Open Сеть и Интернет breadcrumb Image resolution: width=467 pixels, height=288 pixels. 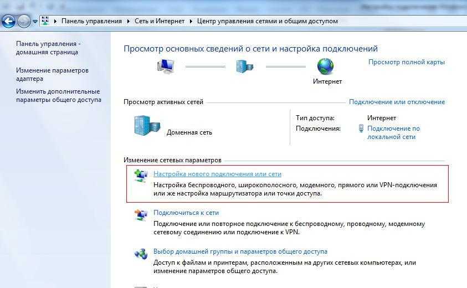tap(160, 21)
